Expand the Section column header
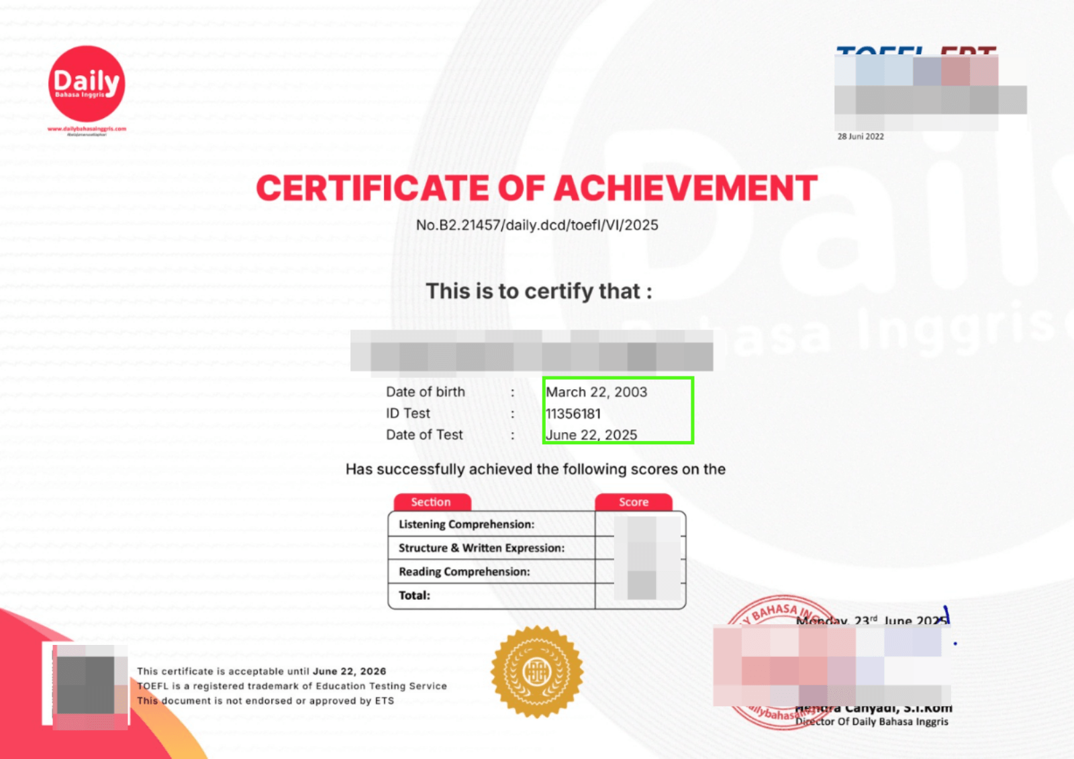 (432, 502)
